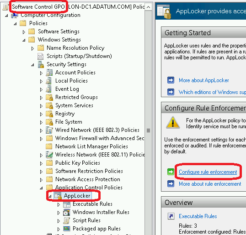Click the AppLocker node icon
Viewport: 246px width, 235px height.
(x=58, y=196)
